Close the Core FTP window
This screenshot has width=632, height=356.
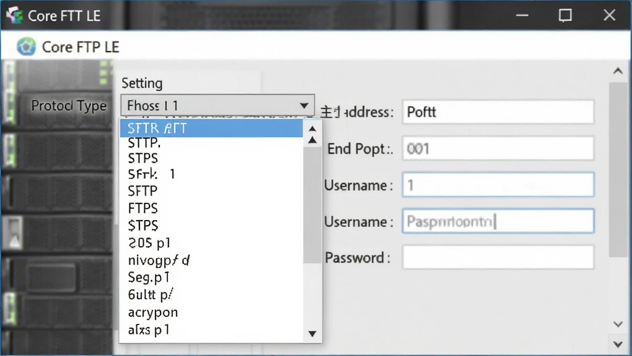point(609,15)
